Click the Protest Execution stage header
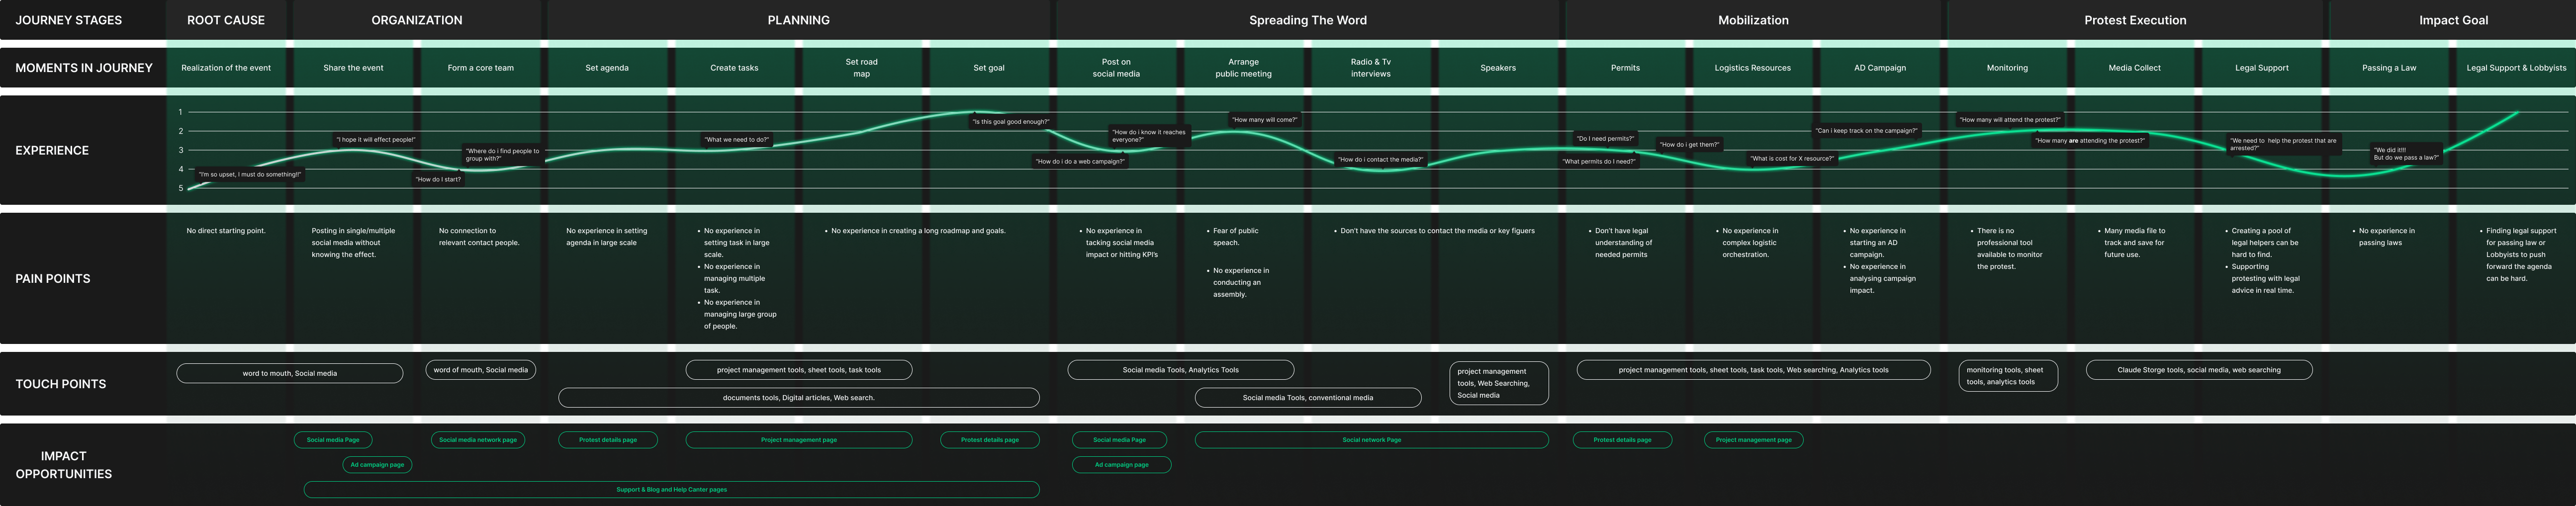The image size is (2576, 506). point(2135,20)
